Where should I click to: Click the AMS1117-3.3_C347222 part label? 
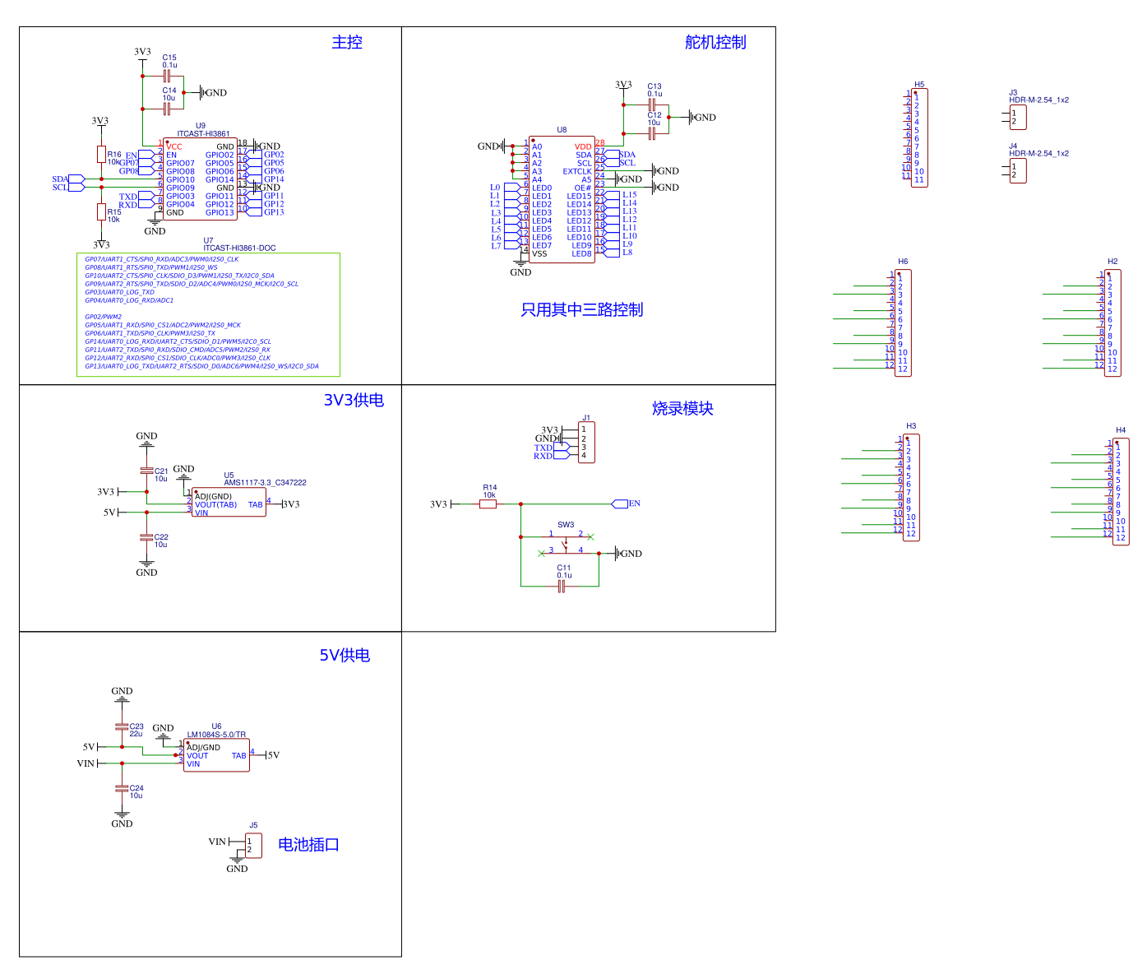[265, 483]
